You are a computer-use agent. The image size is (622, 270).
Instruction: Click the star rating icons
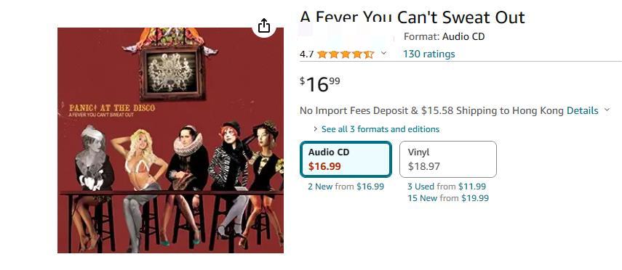coord(346,54)
